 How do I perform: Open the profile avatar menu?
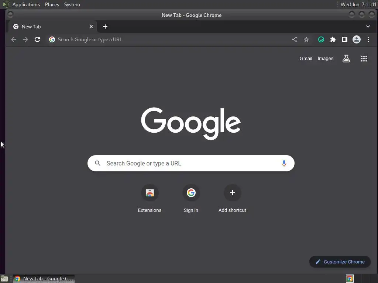pyautogui.click(x=357, y=39)
